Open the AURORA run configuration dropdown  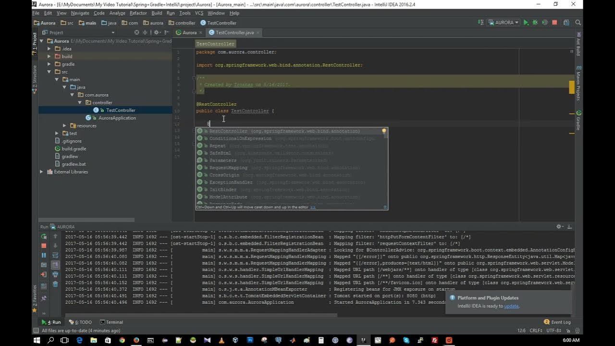coord(504,23)
